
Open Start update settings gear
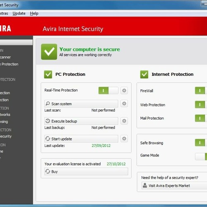(x=124, y=139)
